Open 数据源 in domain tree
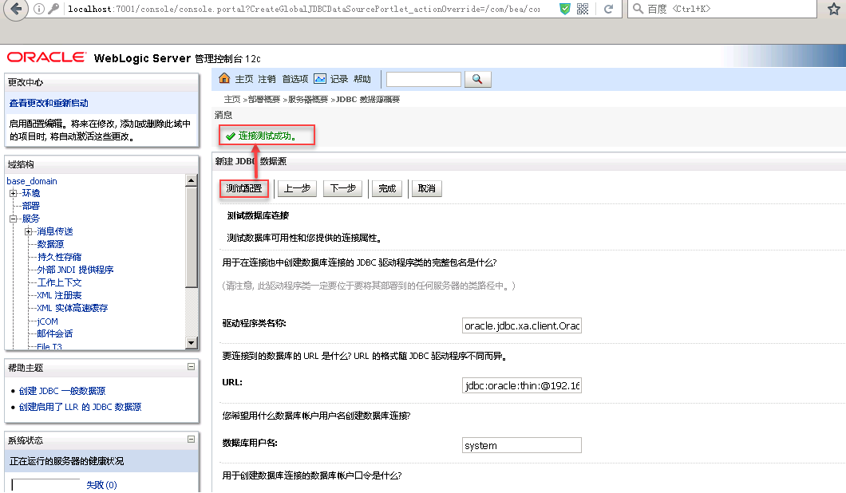The width and height of the screenshot is (846, 493). pyautogui.click(x=50, y=244)
